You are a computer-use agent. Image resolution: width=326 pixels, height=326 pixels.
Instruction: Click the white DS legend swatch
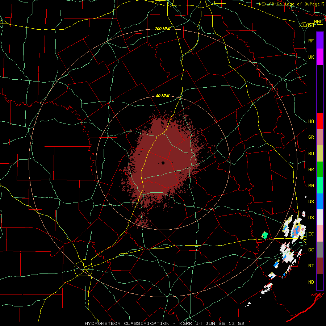320,217
